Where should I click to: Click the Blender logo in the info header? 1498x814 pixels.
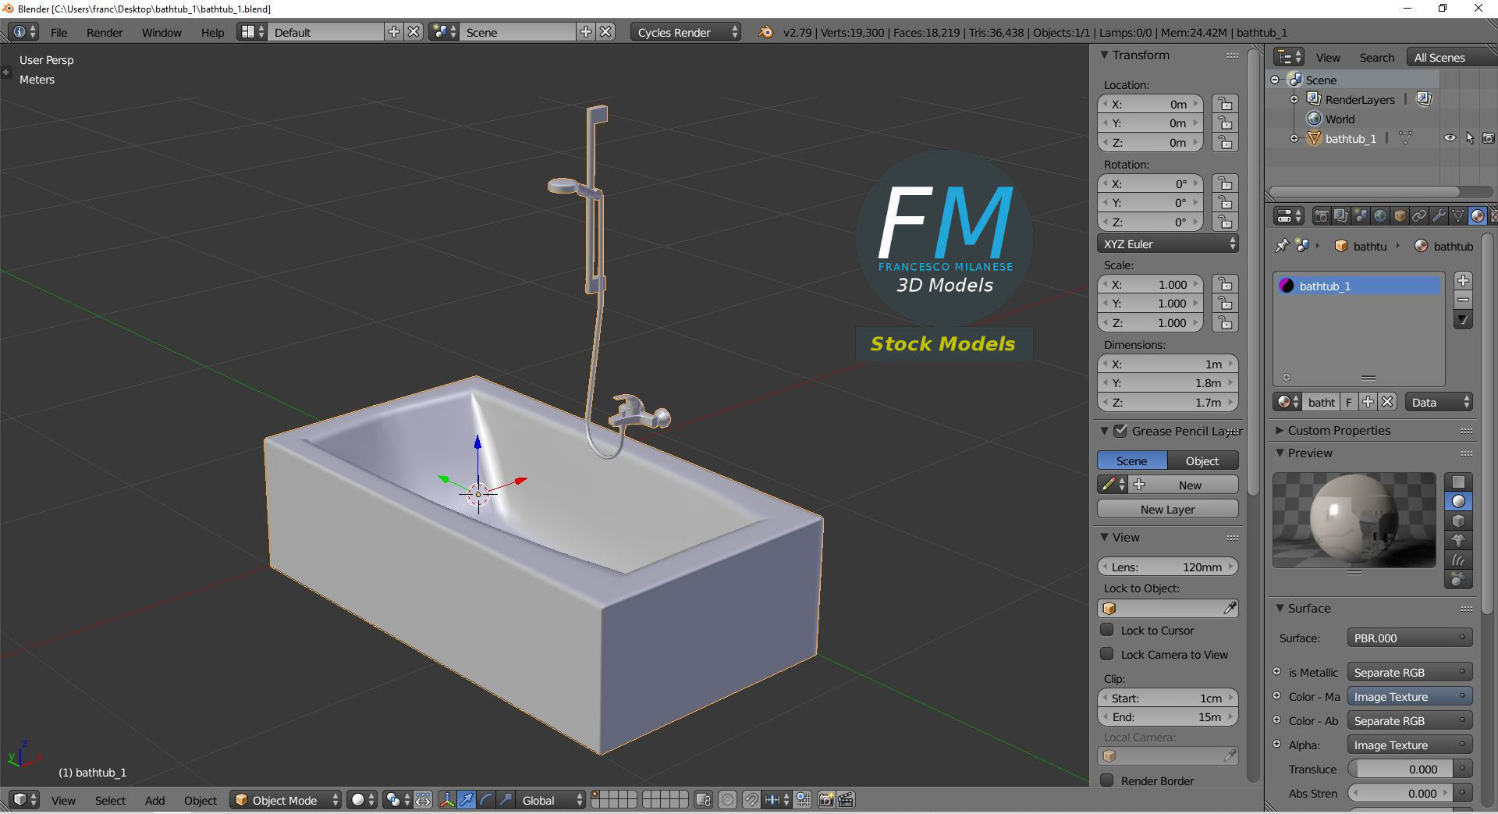coord(766,32)
